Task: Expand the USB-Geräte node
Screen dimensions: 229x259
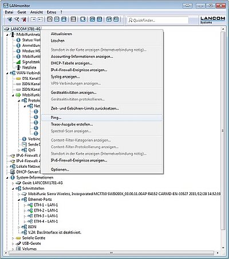Action: tap(13, 244)
